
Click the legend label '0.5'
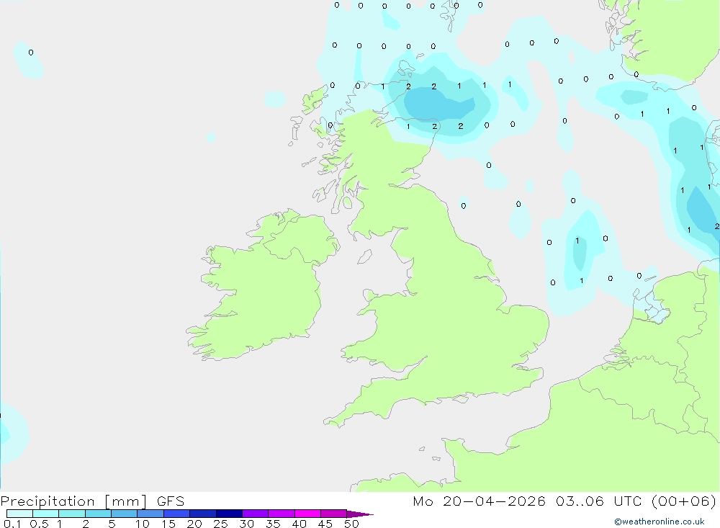(x=39, y=524)
